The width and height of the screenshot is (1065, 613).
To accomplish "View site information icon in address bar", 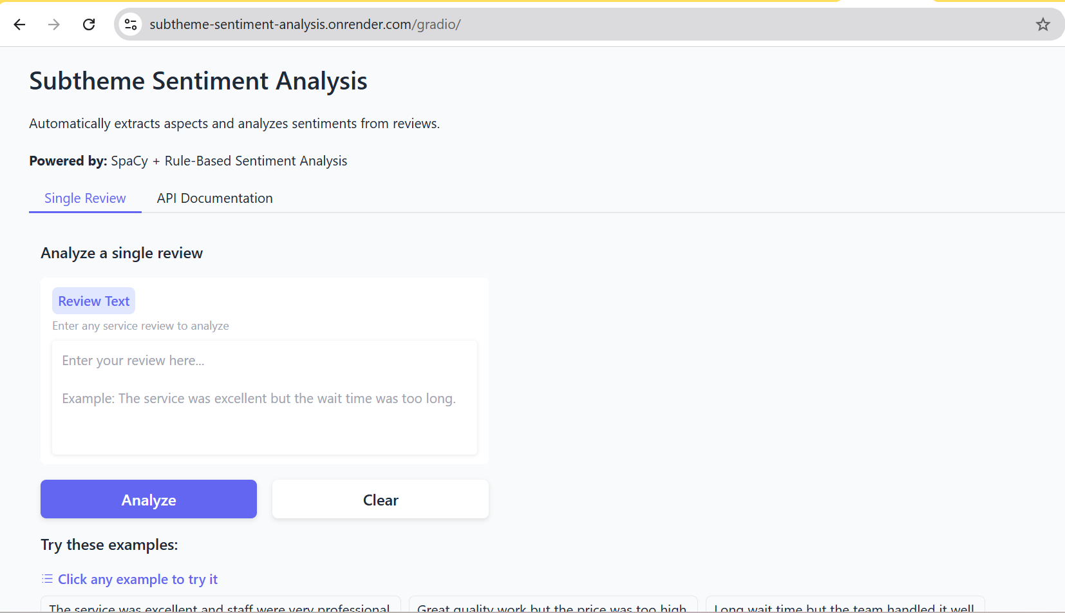I will click(131, 24).
